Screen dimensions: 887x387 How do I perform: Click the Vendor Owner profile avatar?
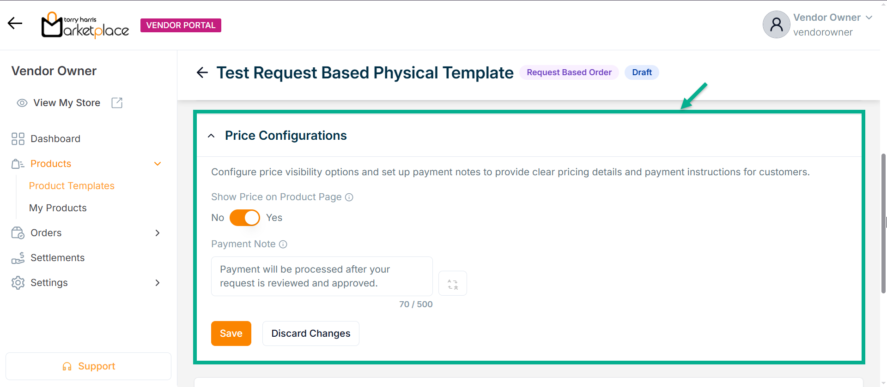click(x=776, y=24)
